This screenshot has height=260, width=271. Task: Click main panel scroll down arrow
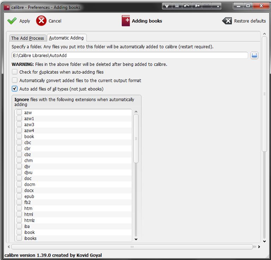pyautogui.click(x=264, y=241)
